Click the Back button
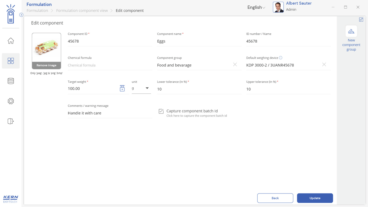 pyautogui.click(x=275, y=198)
